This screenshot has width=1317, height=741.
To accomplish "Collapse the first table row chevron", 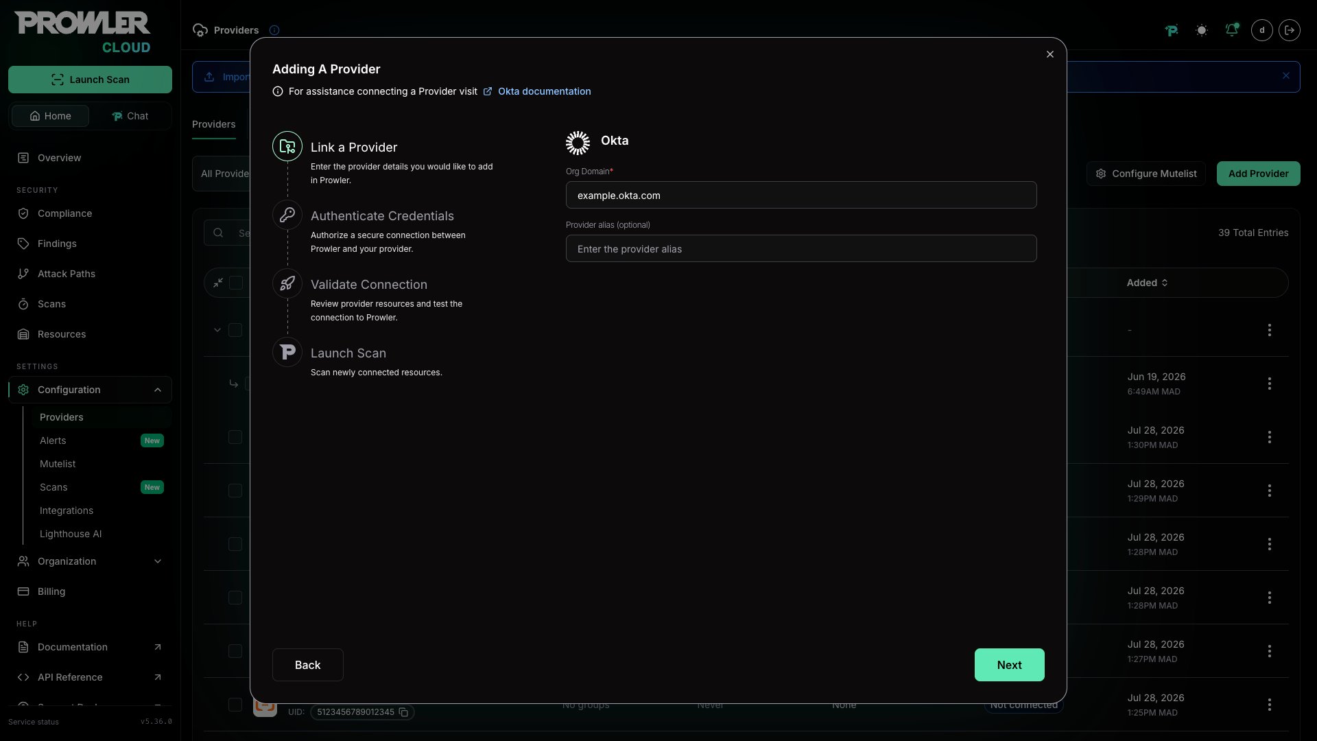I will point(217,330).
